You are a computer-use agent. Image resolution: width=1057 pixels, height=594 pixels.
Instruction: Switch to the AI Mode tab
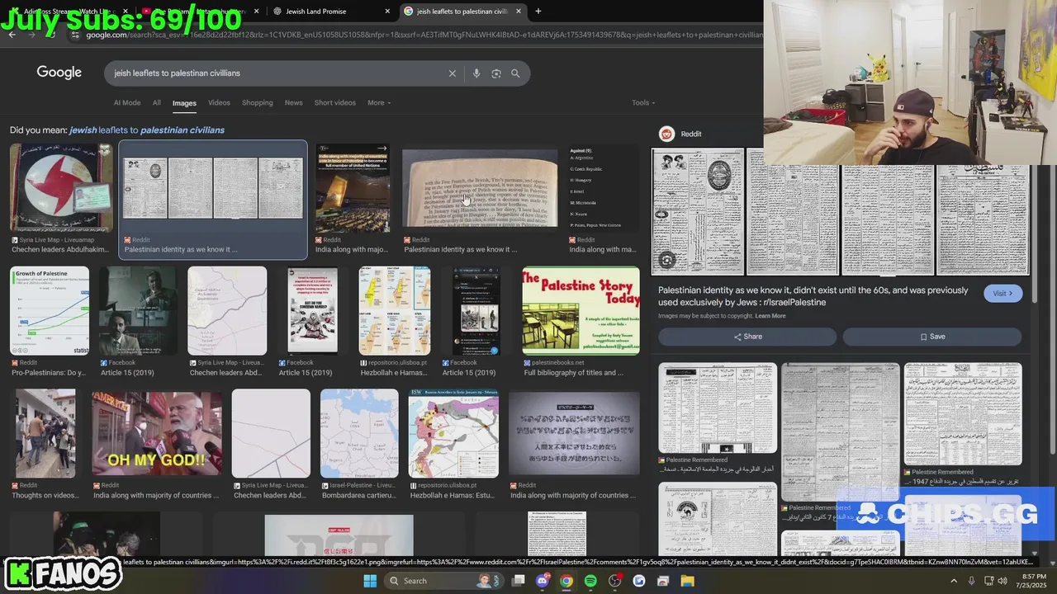click(x=127, y=103)
